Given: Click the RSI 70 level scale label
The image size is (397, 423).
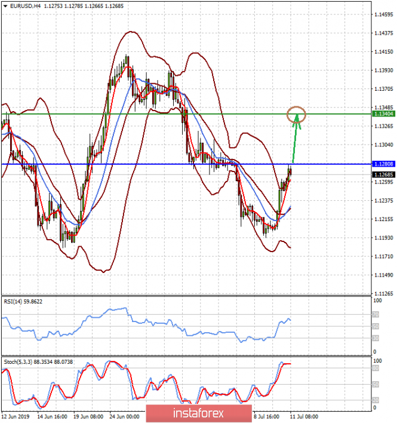Looking at the screenshot, I should (376, 314).
